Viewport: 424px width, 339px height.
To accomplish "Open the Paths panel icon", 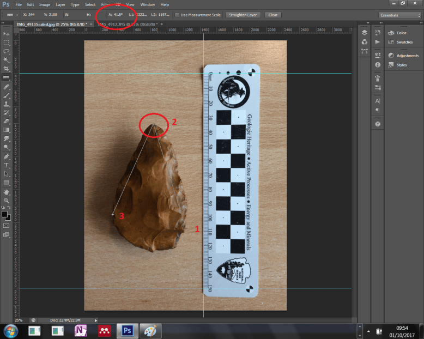I will point(365,51).
